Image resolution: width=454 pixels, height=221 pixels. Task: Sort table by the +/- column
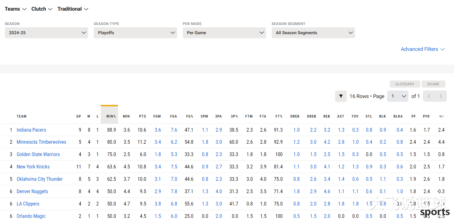click(441, 116)
